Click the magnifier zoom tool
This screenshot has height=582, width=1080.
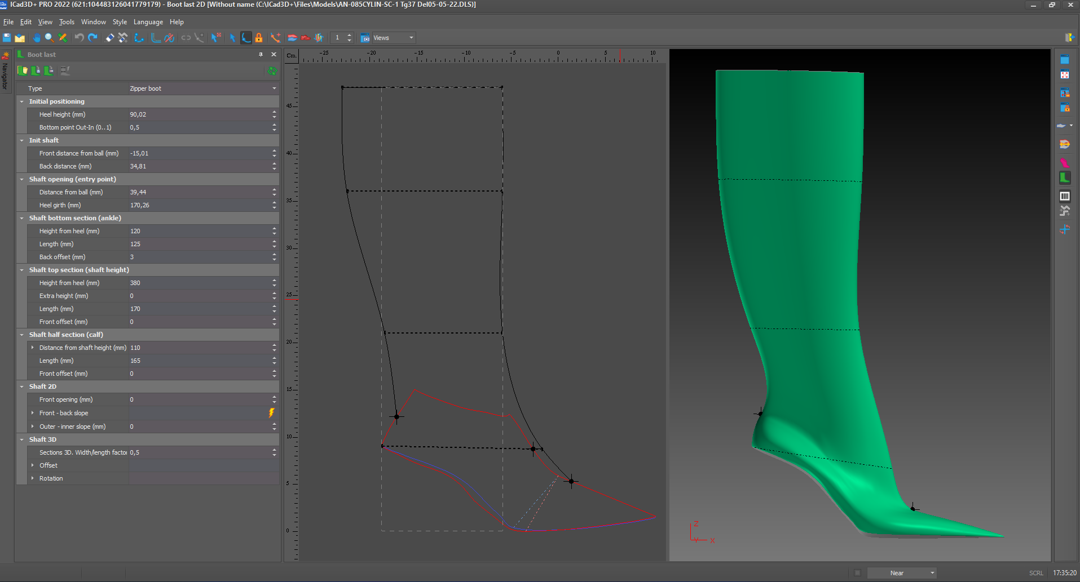(x=49, y=38)
